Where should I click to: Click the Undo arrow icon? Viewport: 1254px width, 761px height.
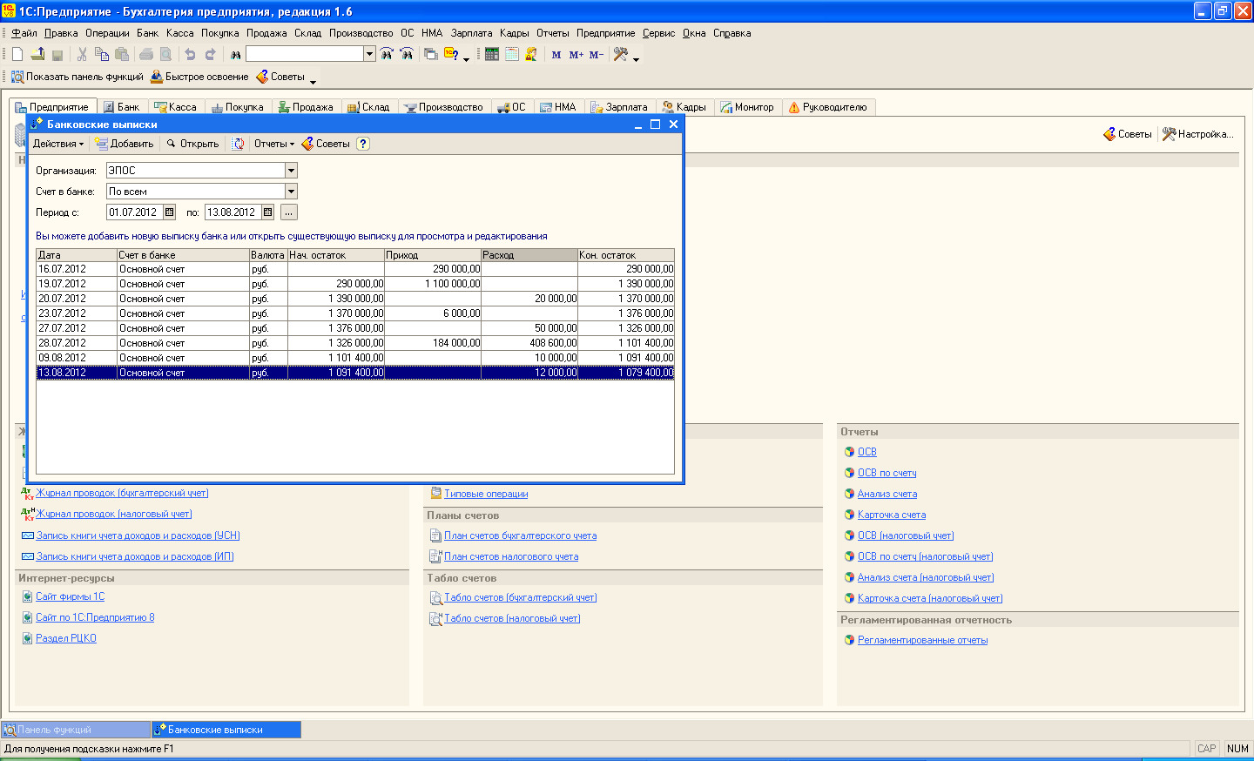pyautogui.click(x=190, y=54)
